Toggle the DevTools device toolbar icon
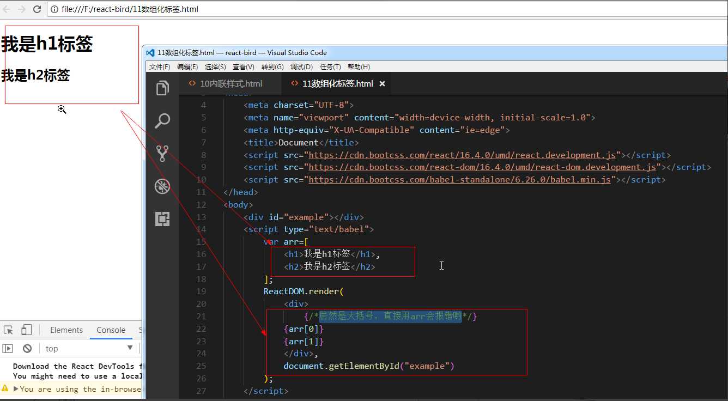 [26, 330]
